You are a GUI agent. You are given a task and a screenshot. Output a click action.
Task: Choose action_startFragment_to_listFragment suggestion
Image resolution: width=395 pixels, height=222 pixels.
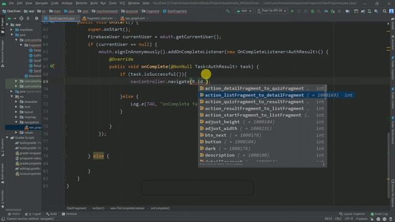(x=262, y=115)
